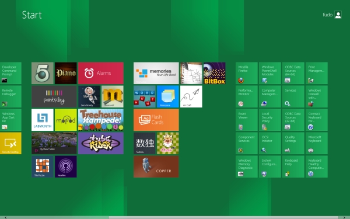Open Keyboard Healthy Computing tile
350x219 pixels.
click(x=317, y=166)
